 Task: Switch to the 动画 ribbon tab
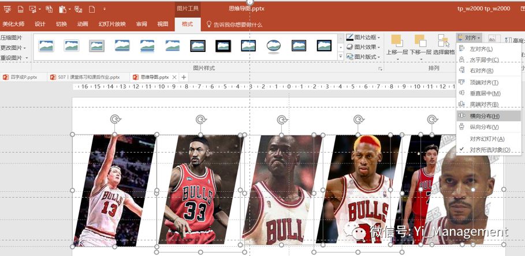[x=83, y=24]
